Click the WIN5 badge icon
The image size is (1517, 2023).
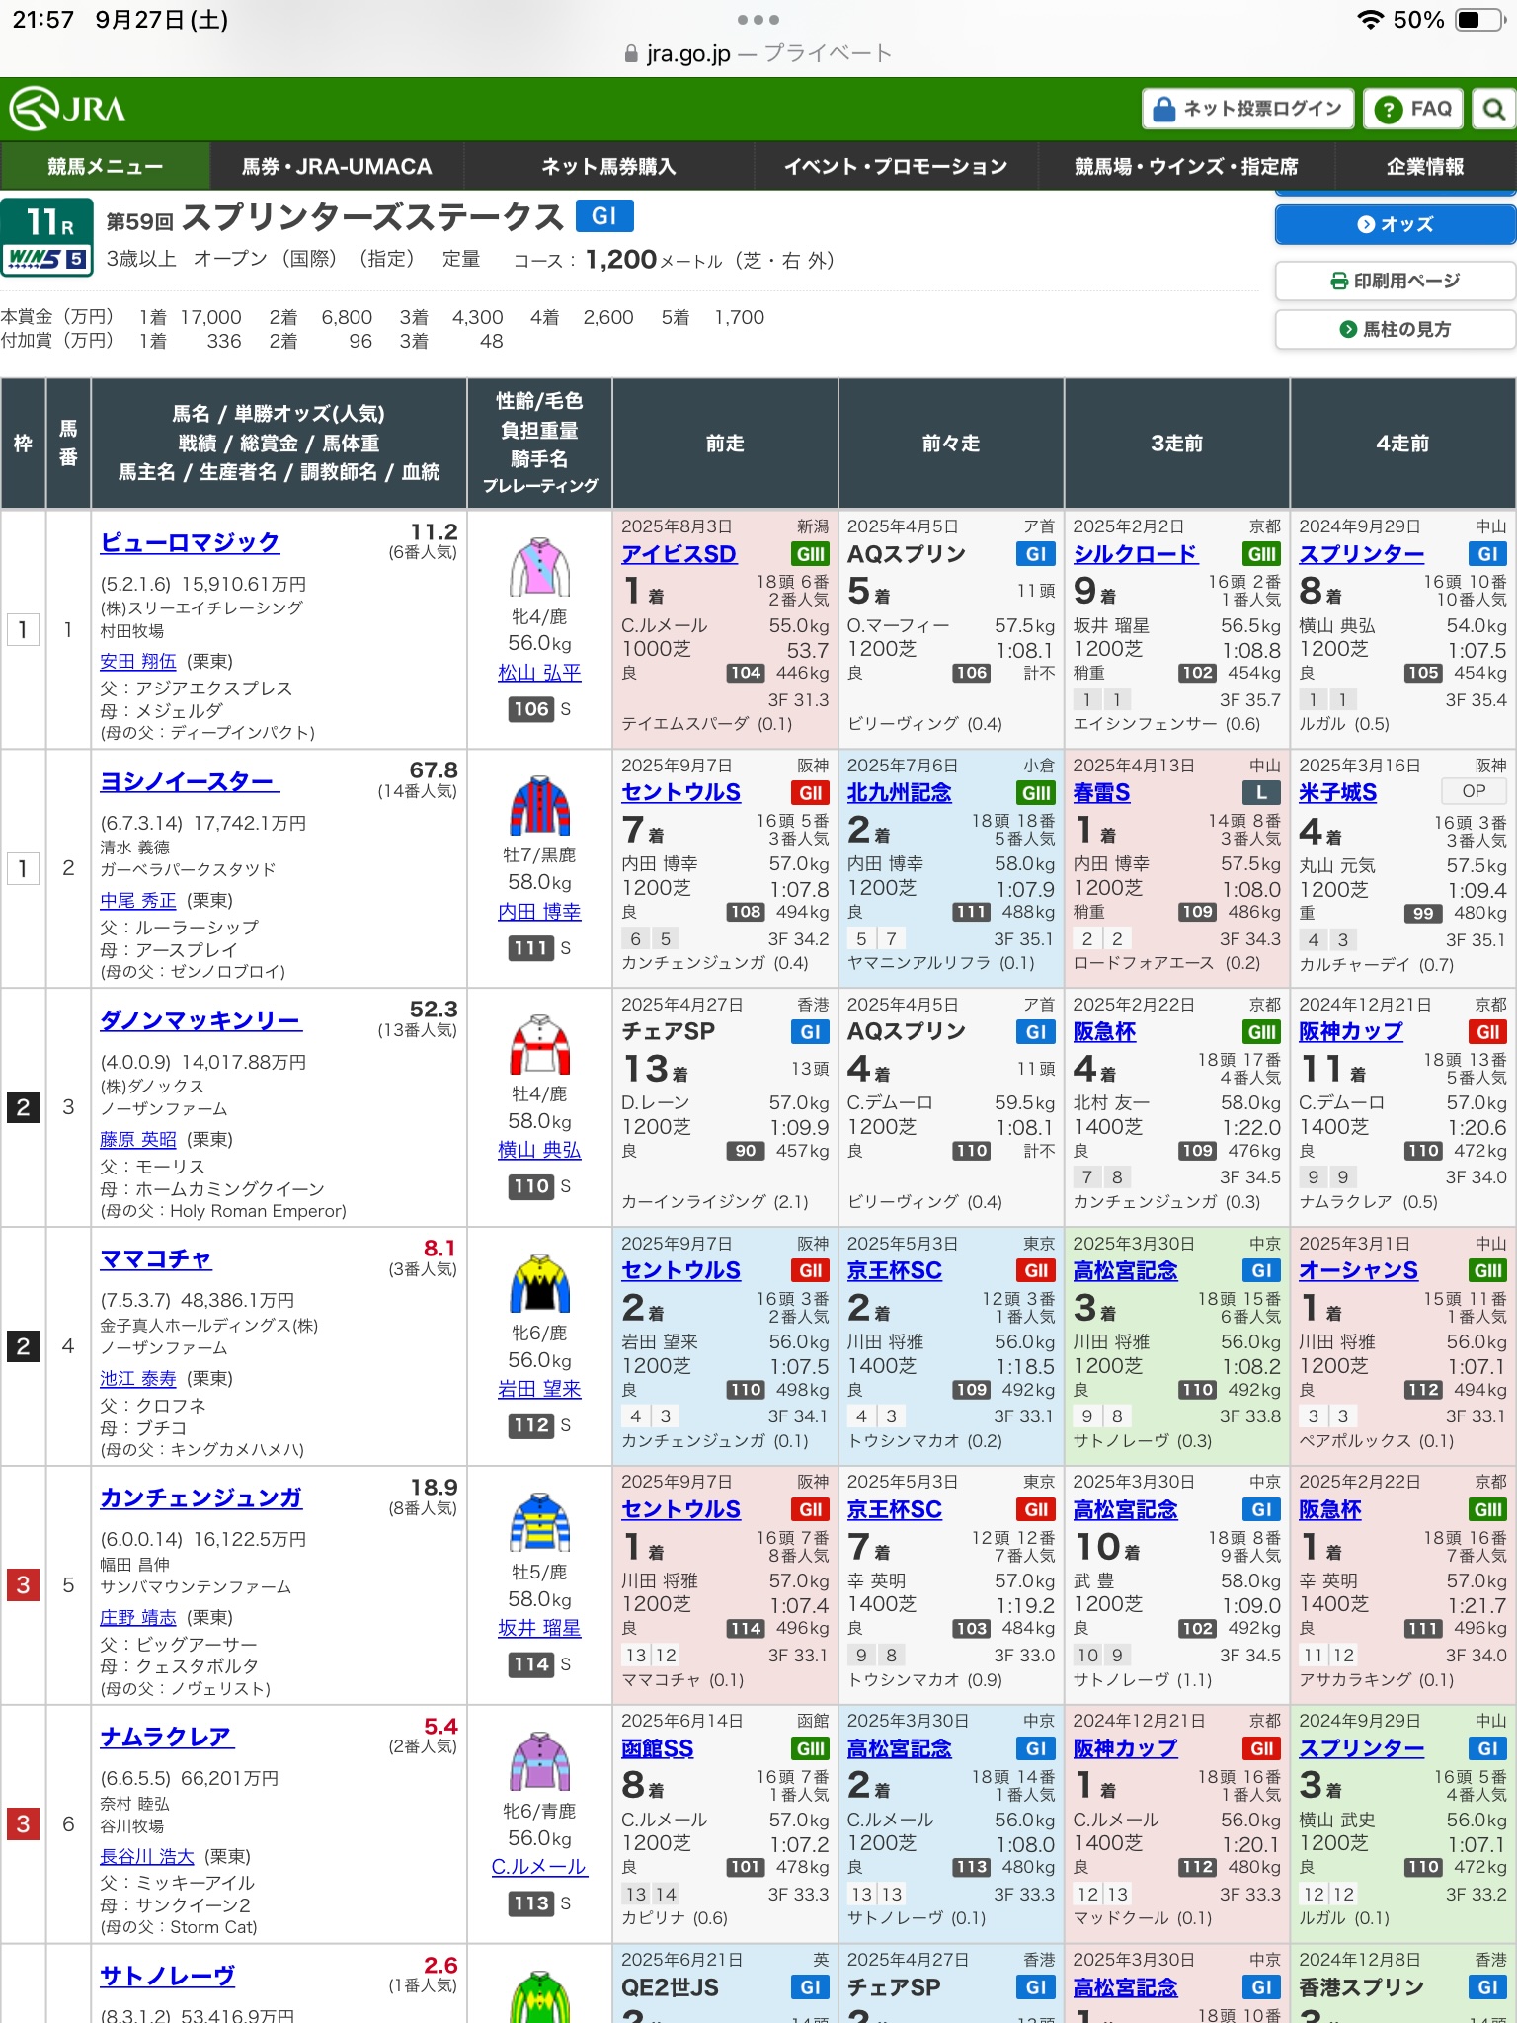click(47, 260)
